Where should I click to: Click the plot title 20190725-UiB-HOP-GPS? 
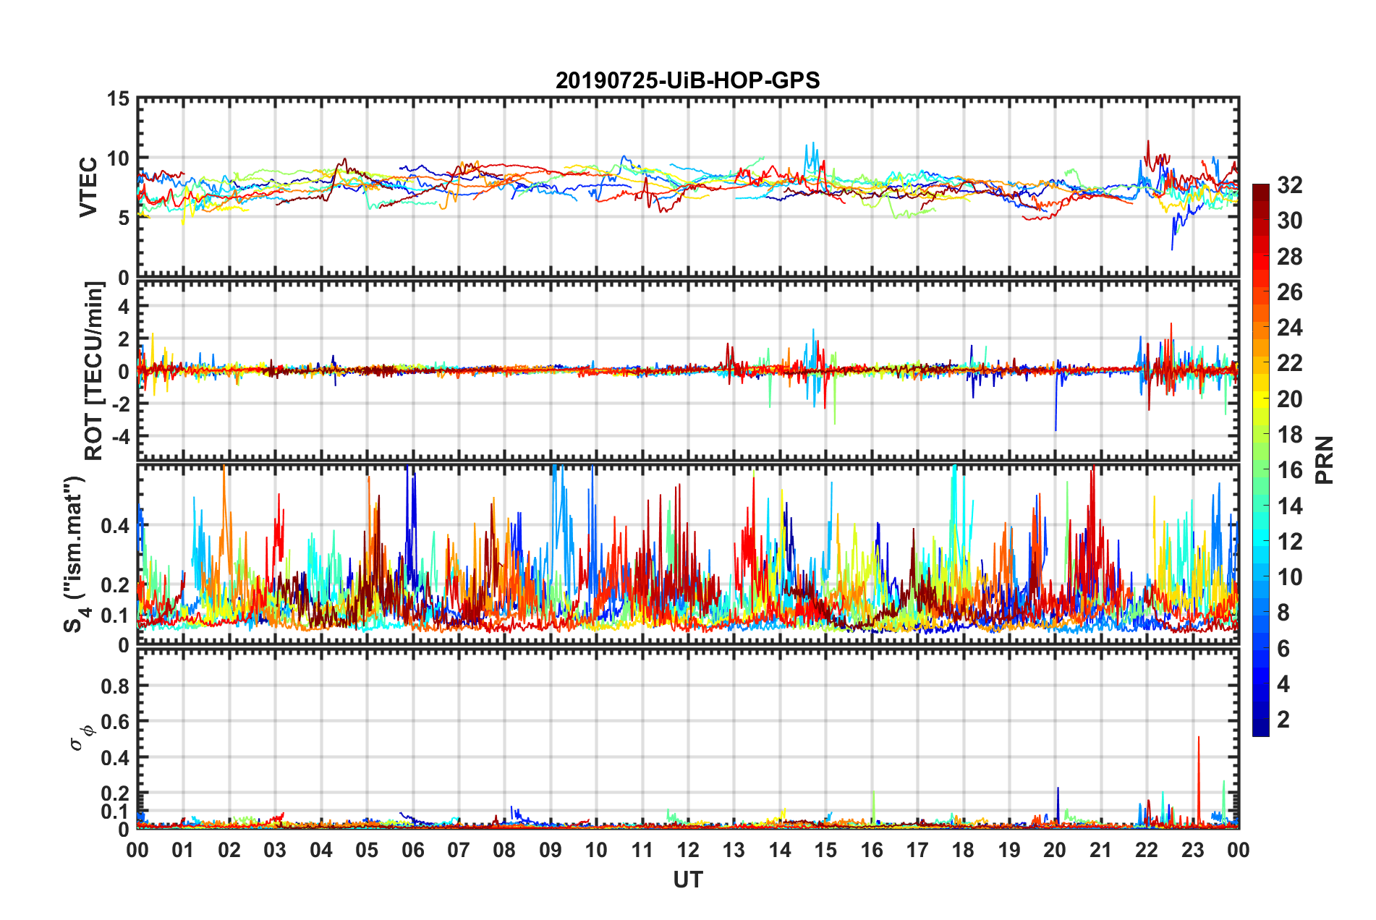[687, 80]
